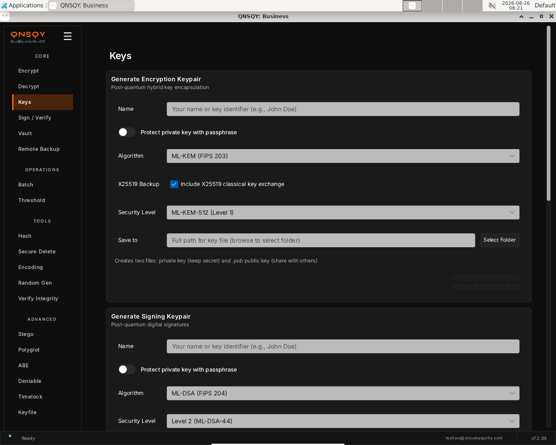Viewport: 556px width, 445px height.
Task: Open Threshold page
Action: coord(43,200)
